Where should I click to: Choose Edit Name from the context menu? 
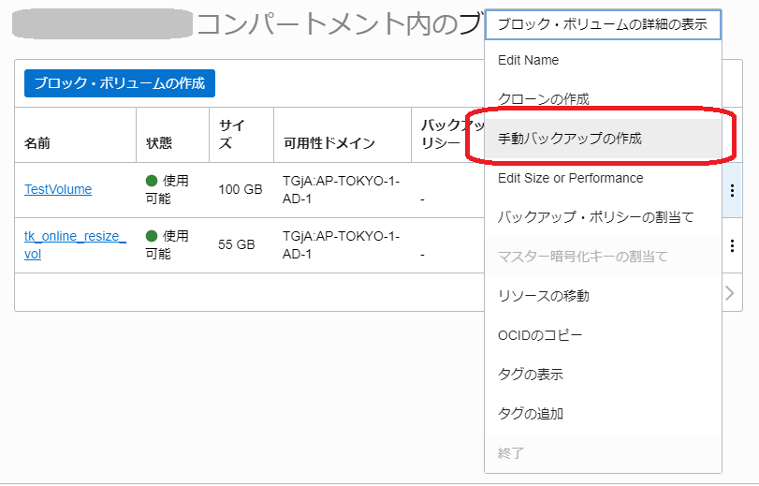click(529, 60)
